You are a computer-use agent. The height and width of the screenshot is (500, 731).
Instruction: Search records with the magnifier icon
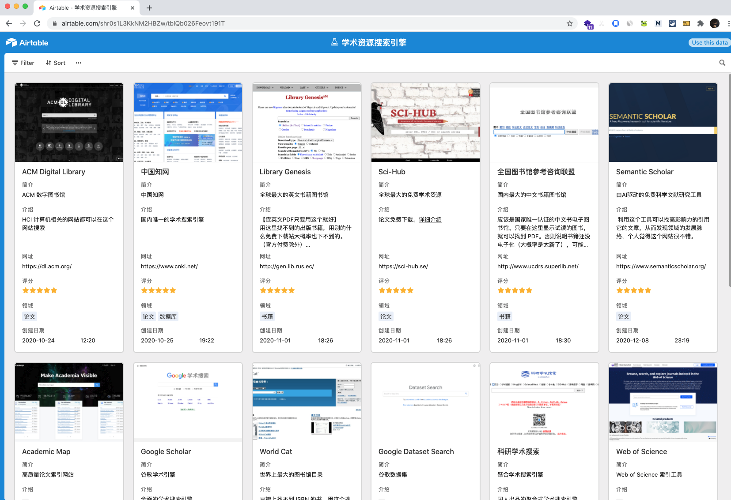[x=722, y=63]
